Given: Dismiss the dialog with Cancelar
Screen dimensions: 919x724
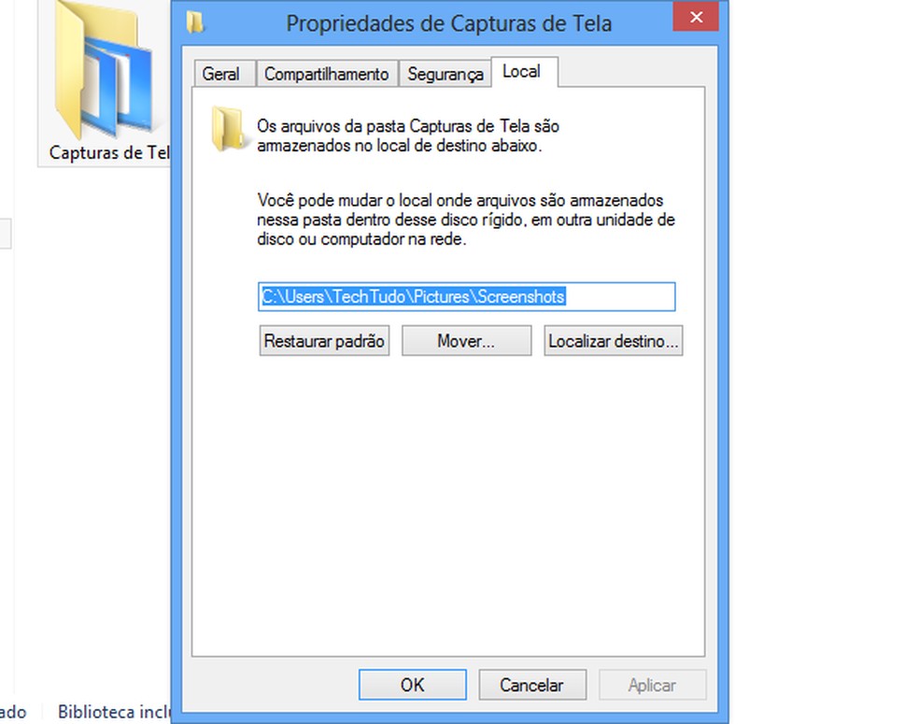Looking at the screenshot, I should pyautogui.click(x=532, y=685).
